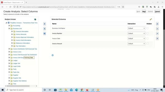The width and height of the screenshot is (165, 92).
Task: Toggle Hidden checkbox for Invoice Number
Action: pyautogui.click(x=147, y=33)
